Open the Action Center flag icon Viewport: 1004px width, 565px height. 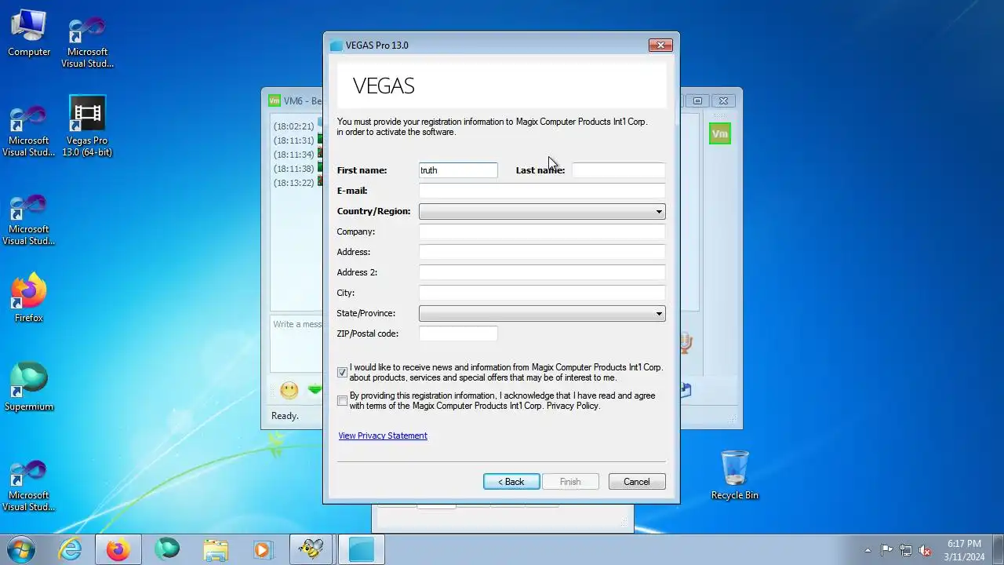886,550
